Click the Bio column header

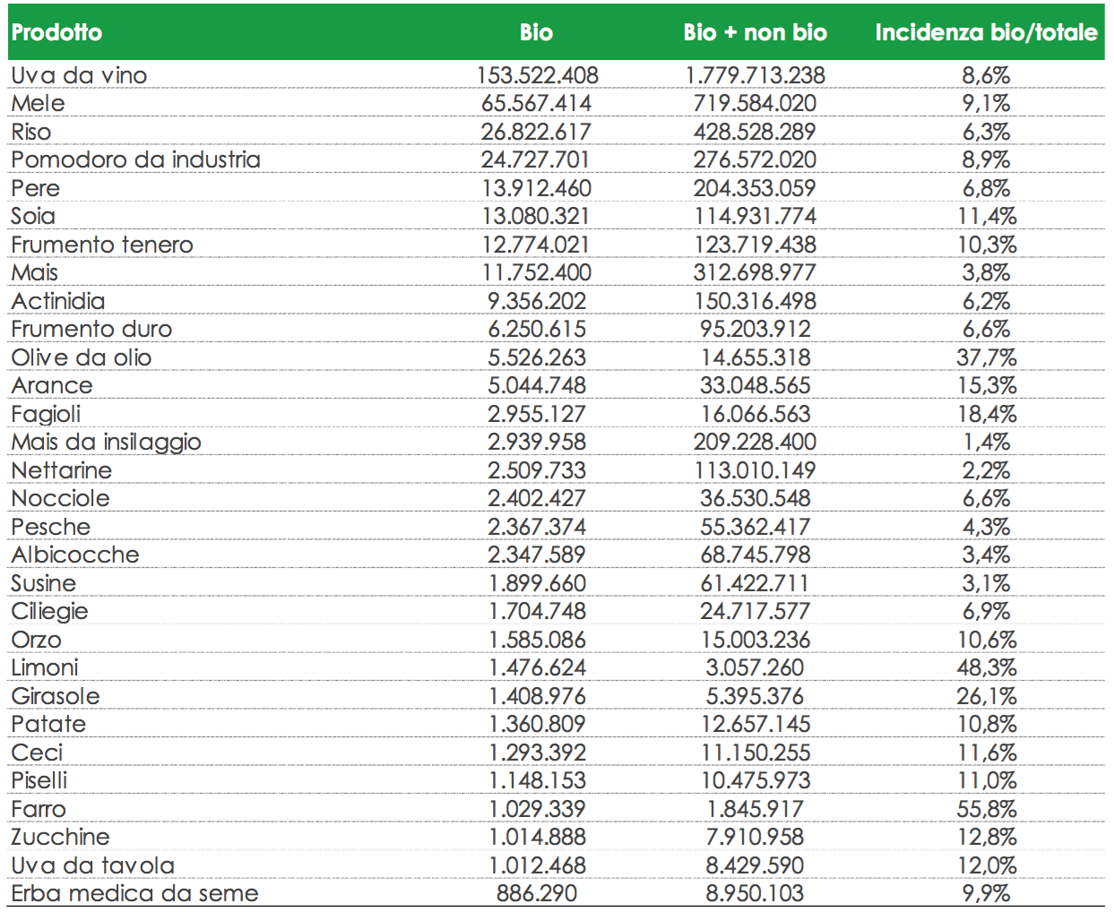(536, 32)
